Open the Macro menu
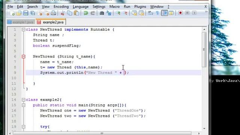240x135 pixels. click(114, 7)
